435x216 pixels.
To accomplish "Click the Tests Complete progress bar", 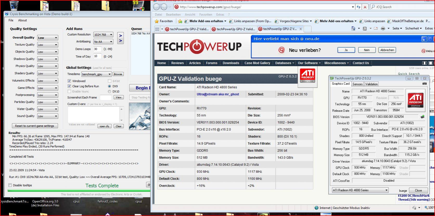I will [79, 191].
